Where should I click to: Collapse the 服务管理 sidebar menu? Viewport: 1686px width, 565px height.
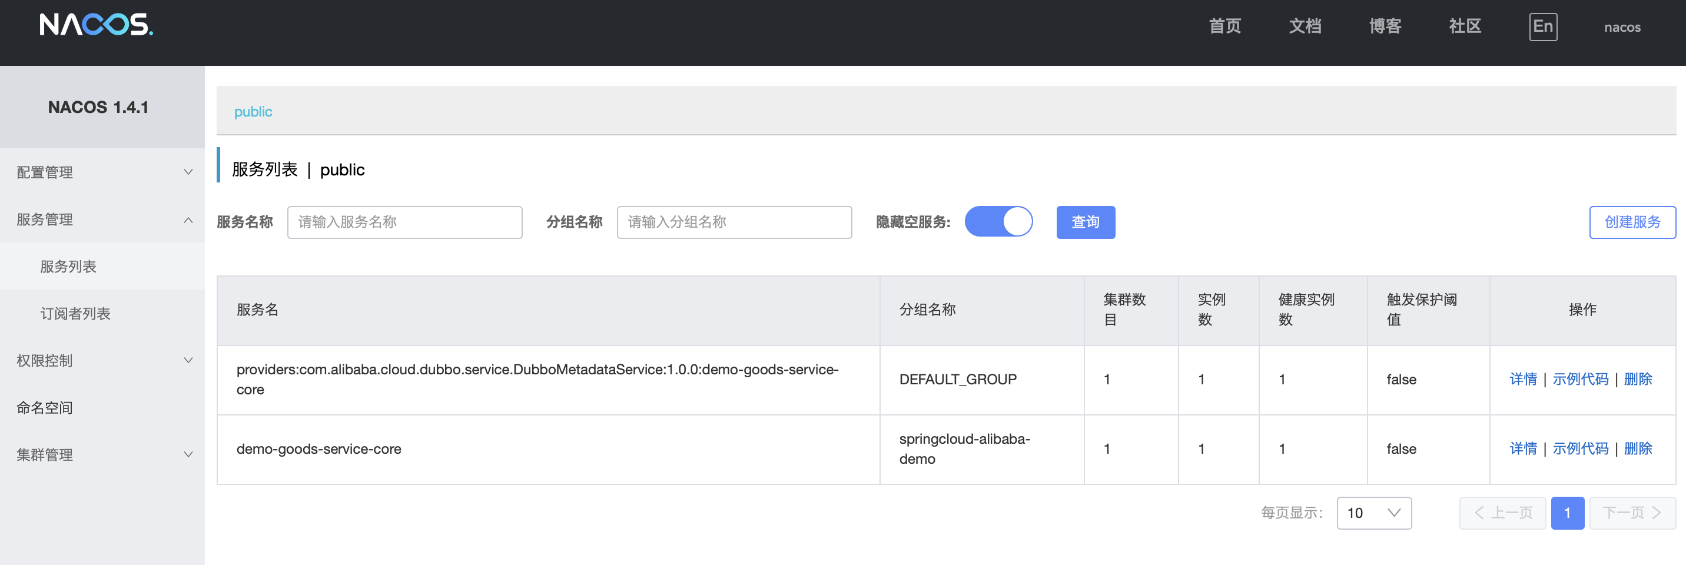click(102, 220)
